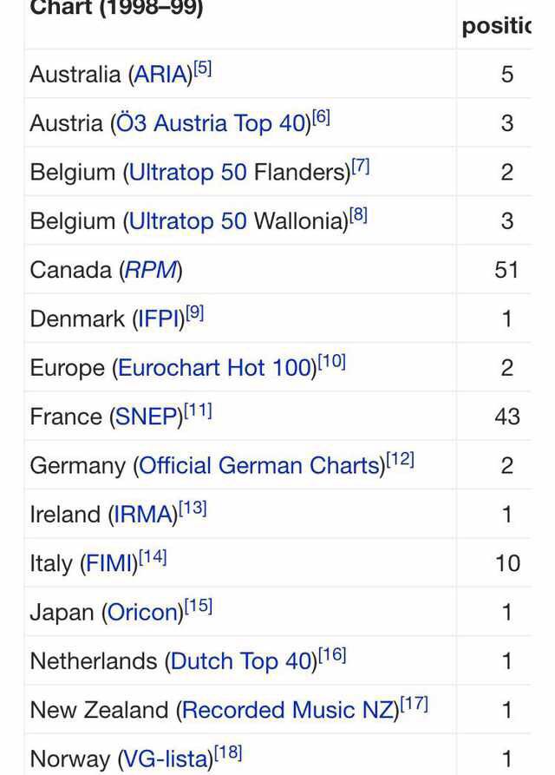
Task: Open Ultratop 50 link in Wallonia row
Action: [187, 221]
